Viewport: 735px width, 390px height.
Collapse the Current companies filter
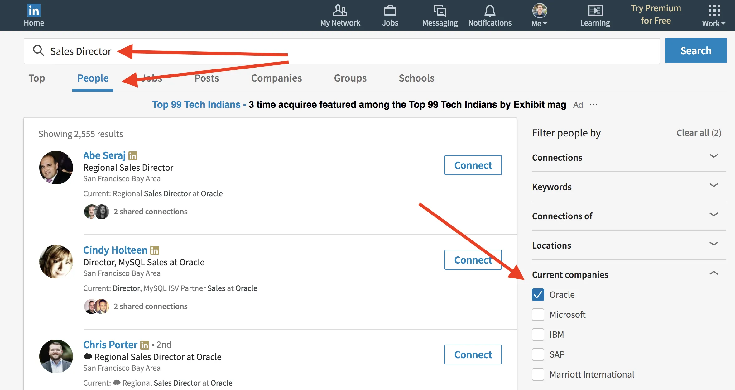pyautogui.click(x=713, y=273)
